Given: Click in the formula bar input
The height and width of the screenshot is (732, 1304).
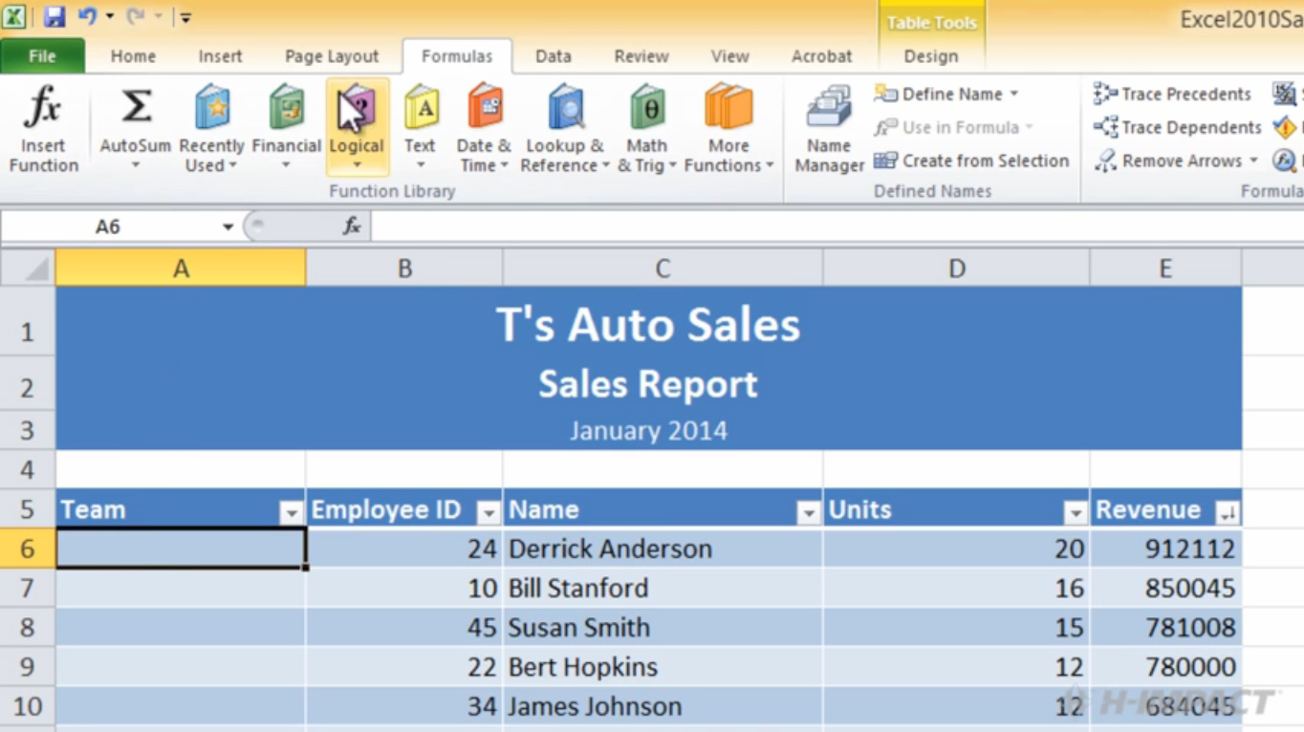Looking at the screenshot, I should click(837, 226).
